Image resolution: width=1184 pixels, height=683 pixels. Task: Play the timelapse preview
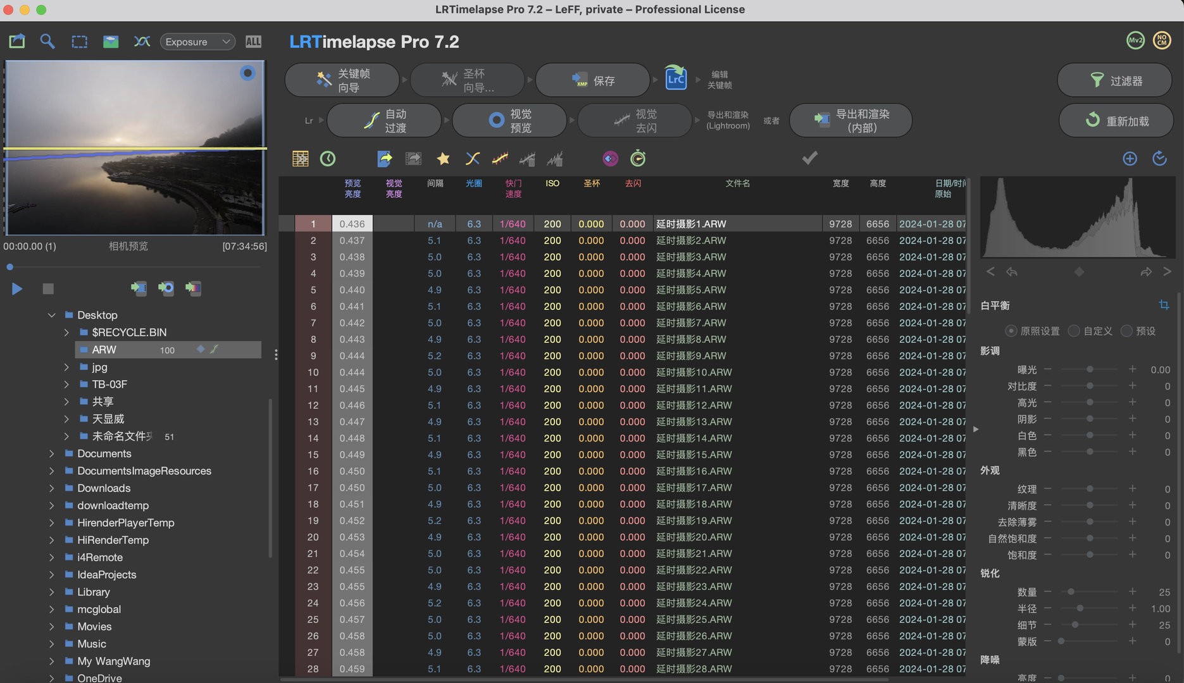coord(17,289)
